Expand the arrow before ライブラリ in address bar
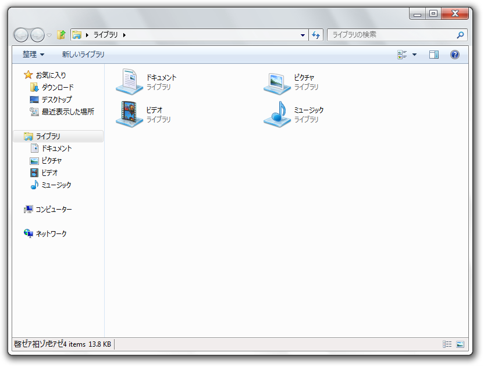 click(87, 35)
